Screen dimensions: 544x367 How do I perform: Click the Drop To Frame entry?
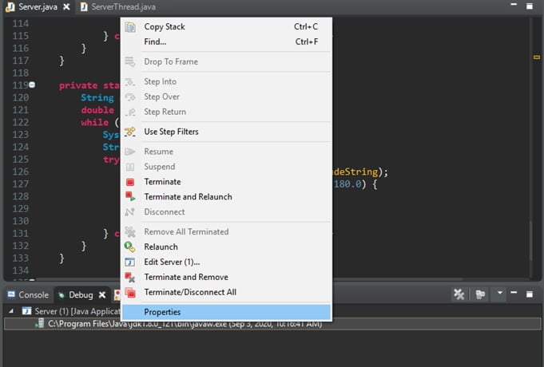coord(226,61)
